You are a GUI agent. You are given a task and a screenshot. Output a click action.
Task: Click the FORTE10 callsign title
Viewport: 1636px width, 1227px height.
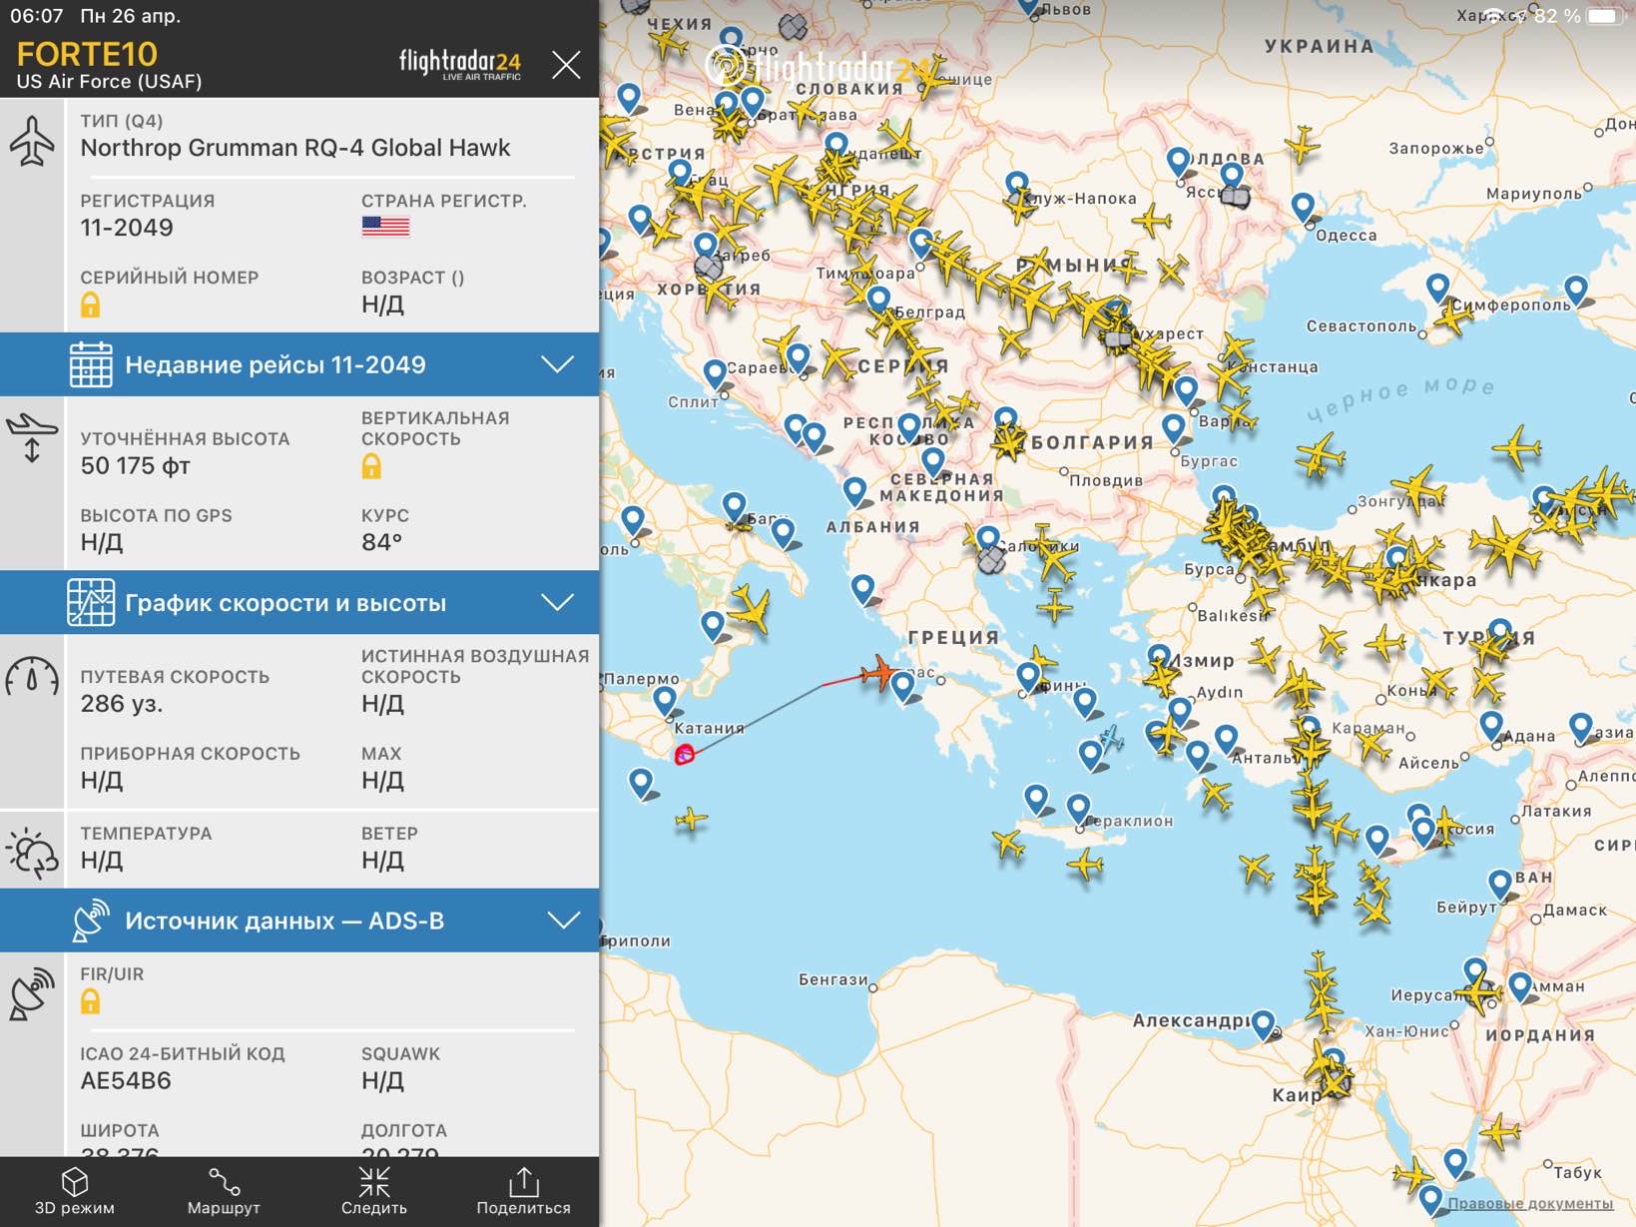pos(87,54)
